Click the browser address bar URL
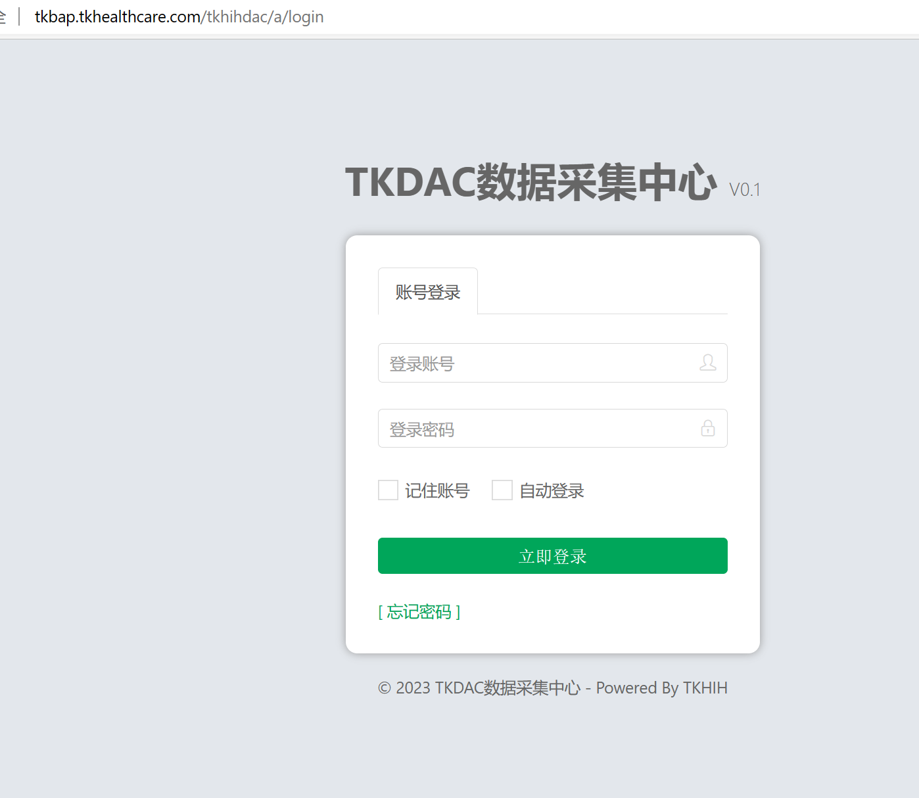 click(x=179, y=16)
